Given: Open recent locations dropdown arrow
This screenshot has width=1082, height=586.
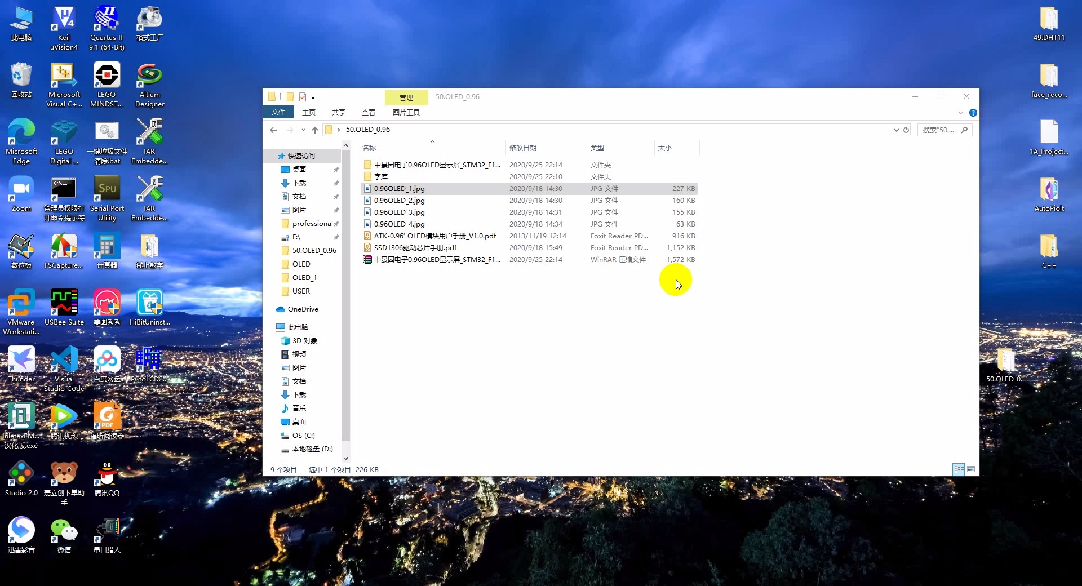Looking at the screenshot, I should (x=303, y=130).
